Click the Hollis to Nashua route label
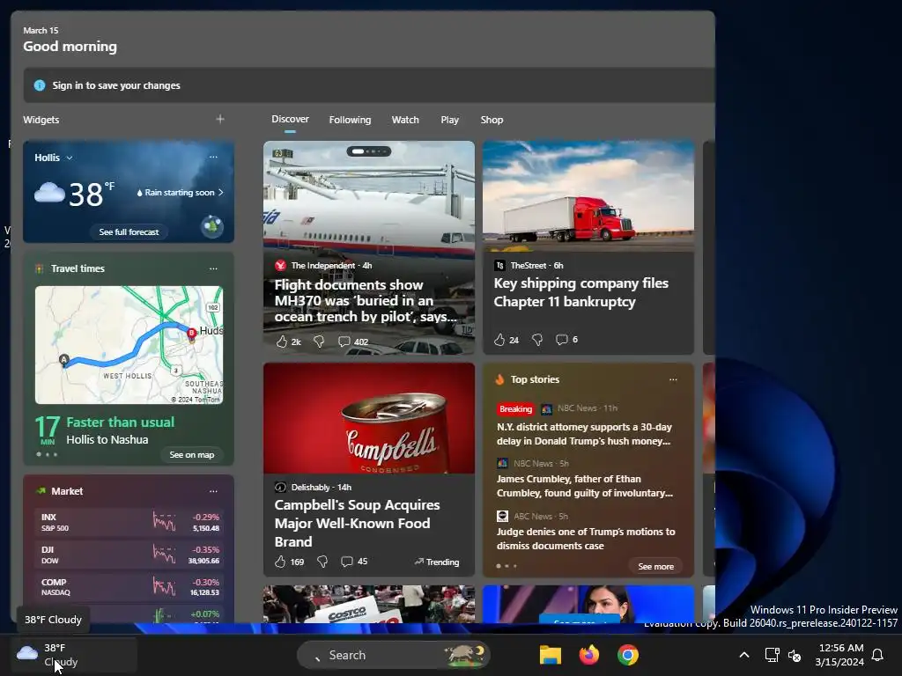 [107, 440]
